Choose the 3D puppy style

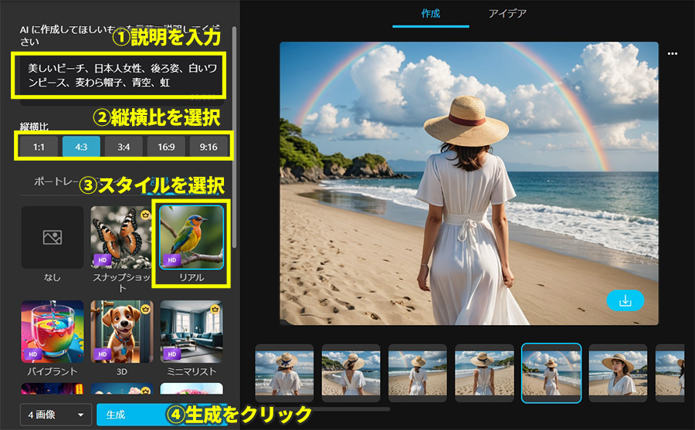point(121,331)
